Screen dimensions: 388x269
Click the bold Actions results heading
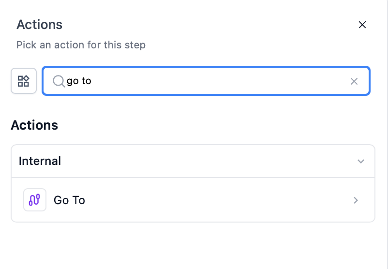(34, 125)
